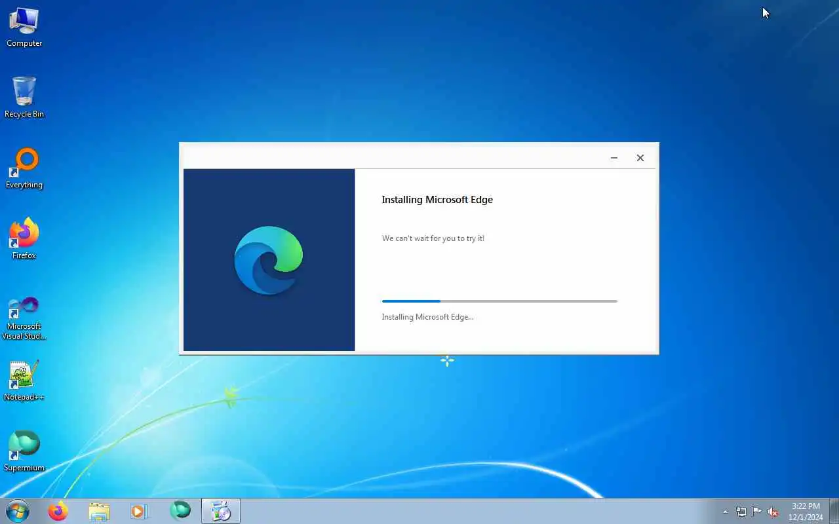Launch Firefox from the taskbar
This screenshot has height=524, width=839.
tap(58, 511)
